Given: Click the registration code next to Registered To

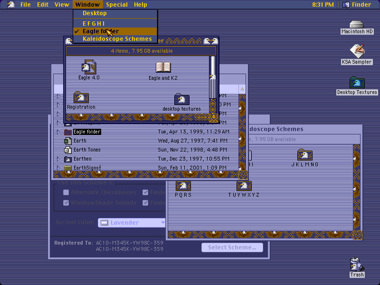Looking at the screenshot, I should [x=130, y=243].
